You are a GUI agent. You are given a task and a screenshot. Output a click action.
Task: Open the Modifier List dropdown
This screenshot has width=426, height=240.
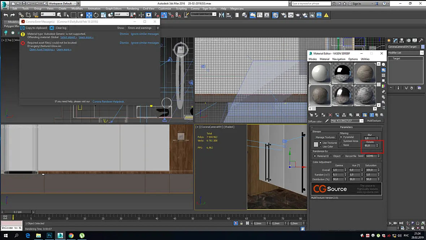pyautogui.click(x=405, y=53)
